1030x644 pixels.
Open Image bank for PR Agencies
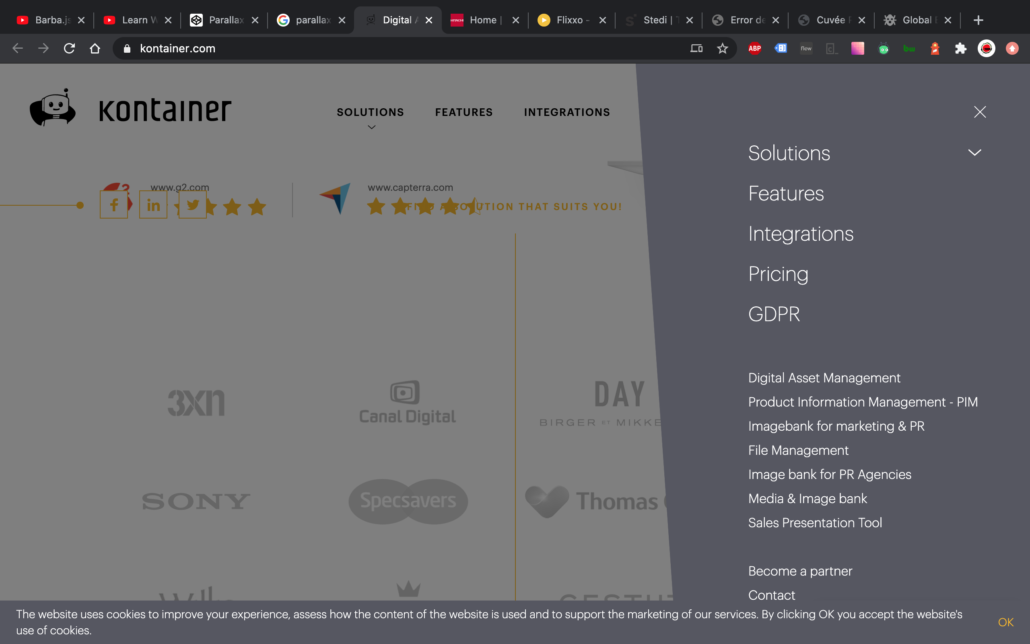(830, 475)
